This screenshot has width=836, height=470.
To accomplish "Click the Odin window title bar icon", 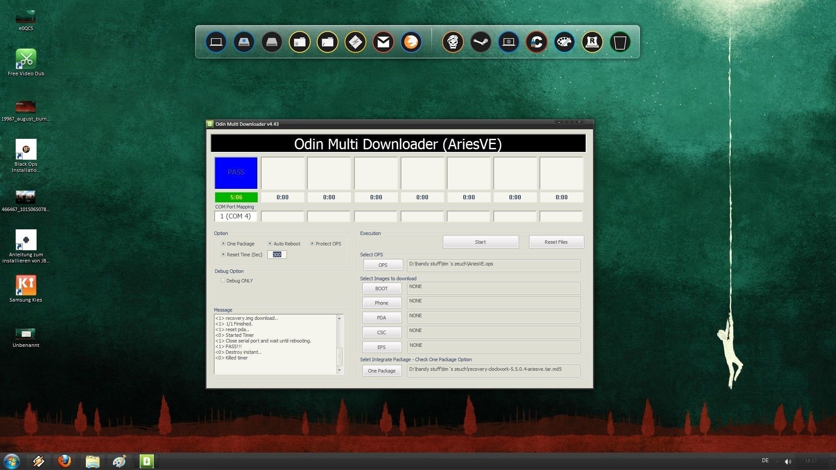I will point(210,124).
